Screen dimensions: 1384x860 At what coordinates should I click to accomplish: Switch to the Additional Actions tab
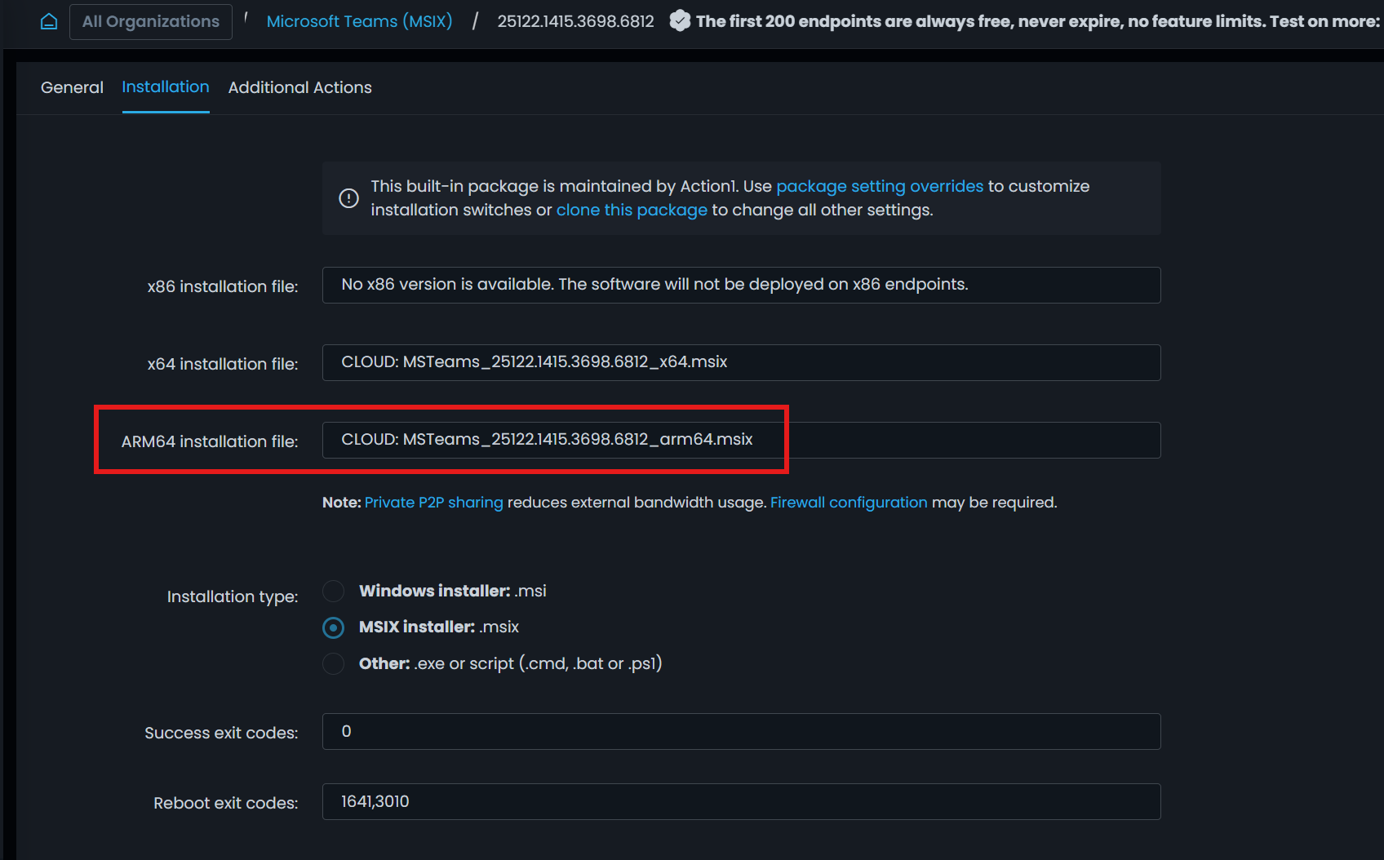coord(299,87)
